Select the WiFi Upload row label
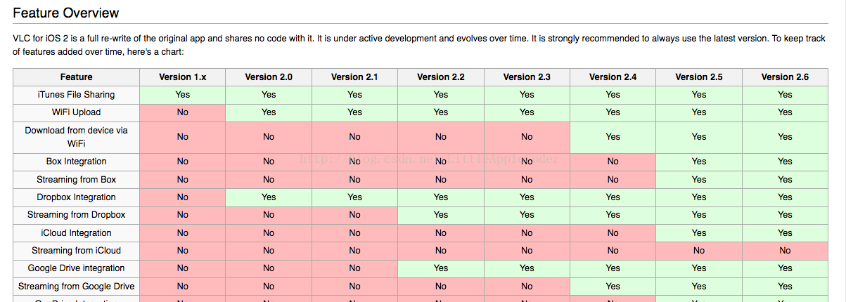Image resolution: width=846 pixels, height=302 pixels. point(76,112)
